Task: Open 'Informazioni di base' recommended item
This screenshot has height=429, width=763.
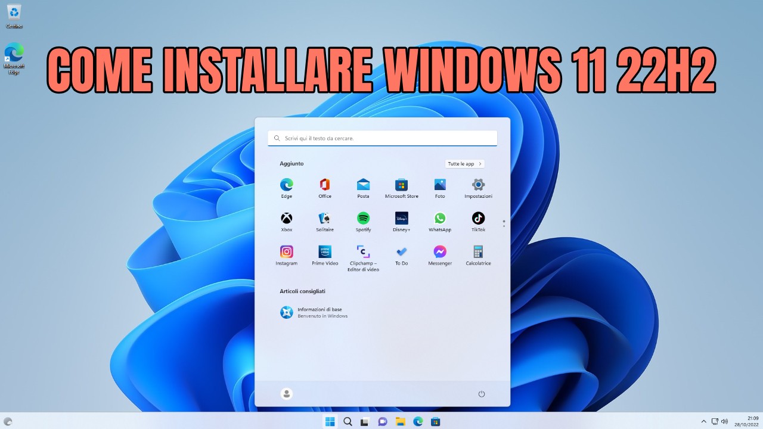Action: pyautogui.click(x=314, y=312)
